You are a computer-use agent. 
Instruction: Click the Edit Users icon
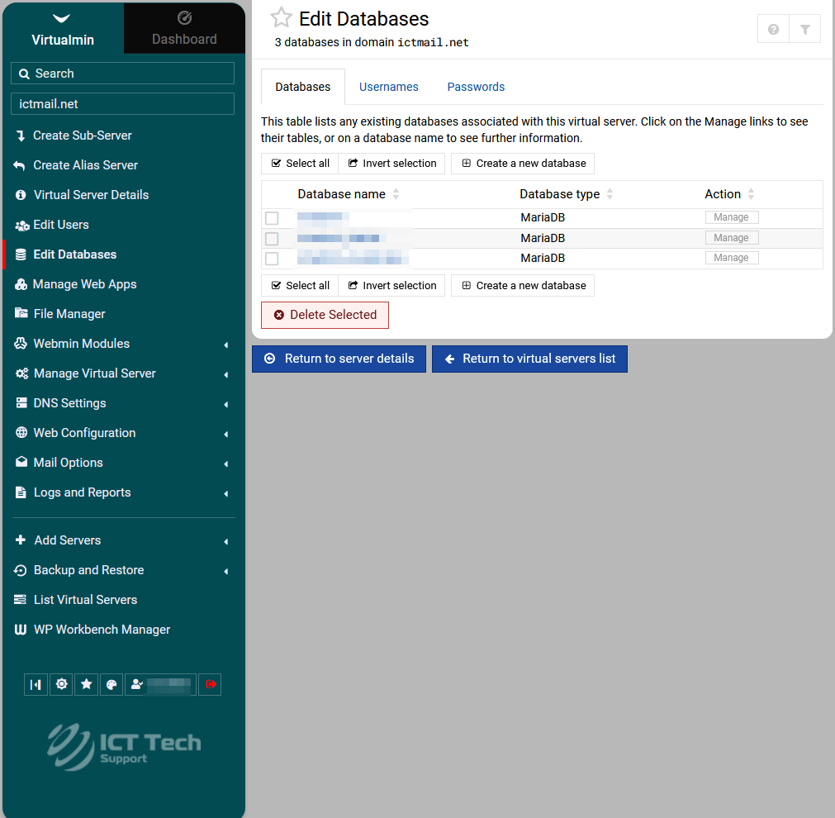pyautogui.click(x=21, y=226)
